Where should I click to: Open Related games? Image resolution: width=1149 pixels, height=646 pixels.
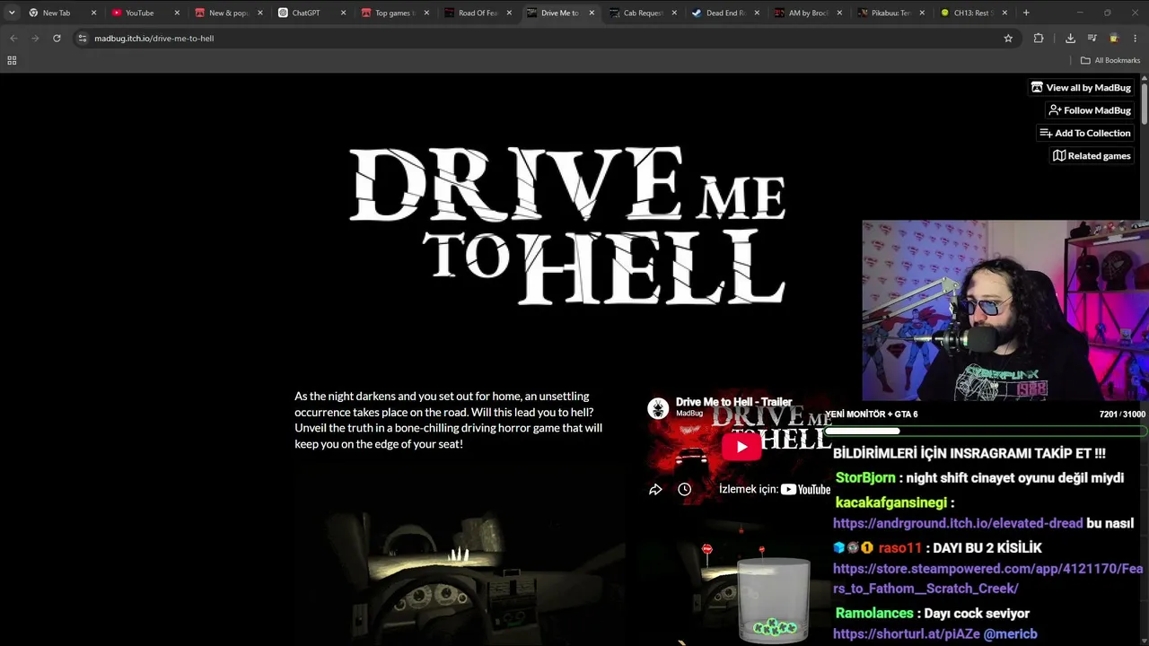[1092, 156]
